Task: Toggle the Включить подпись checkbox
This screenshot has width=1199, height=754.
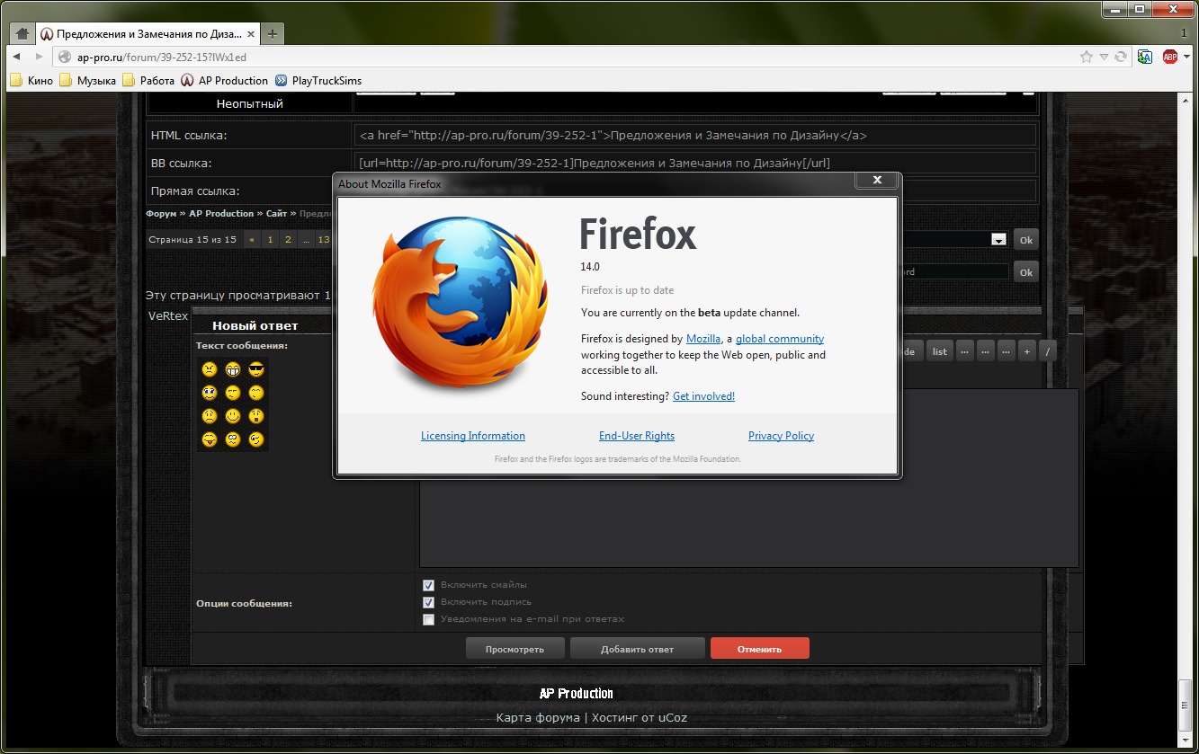Action: point(428,602)
